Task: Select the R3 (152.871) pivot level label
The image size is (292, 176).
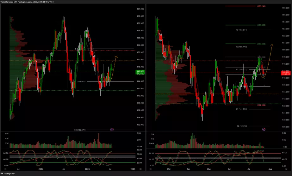Action: click(242, 30)
